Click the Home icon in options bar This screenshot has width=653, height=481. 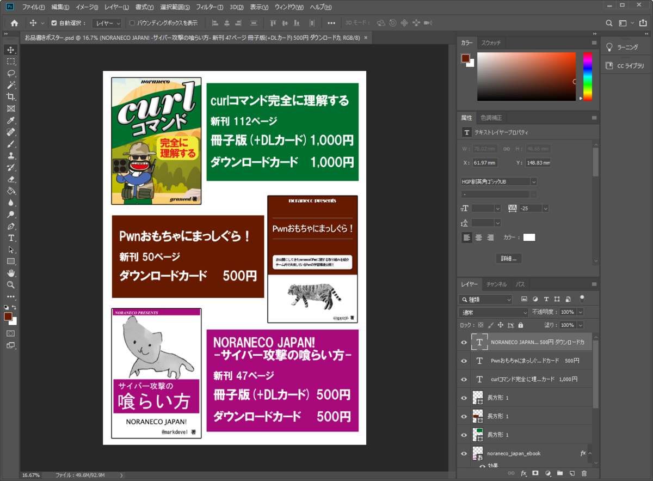coord(14,23)
